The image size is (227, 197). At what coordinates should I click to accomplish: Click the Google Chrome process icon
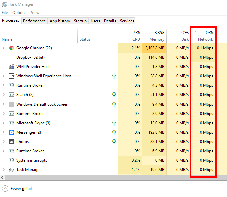[12, 48]
